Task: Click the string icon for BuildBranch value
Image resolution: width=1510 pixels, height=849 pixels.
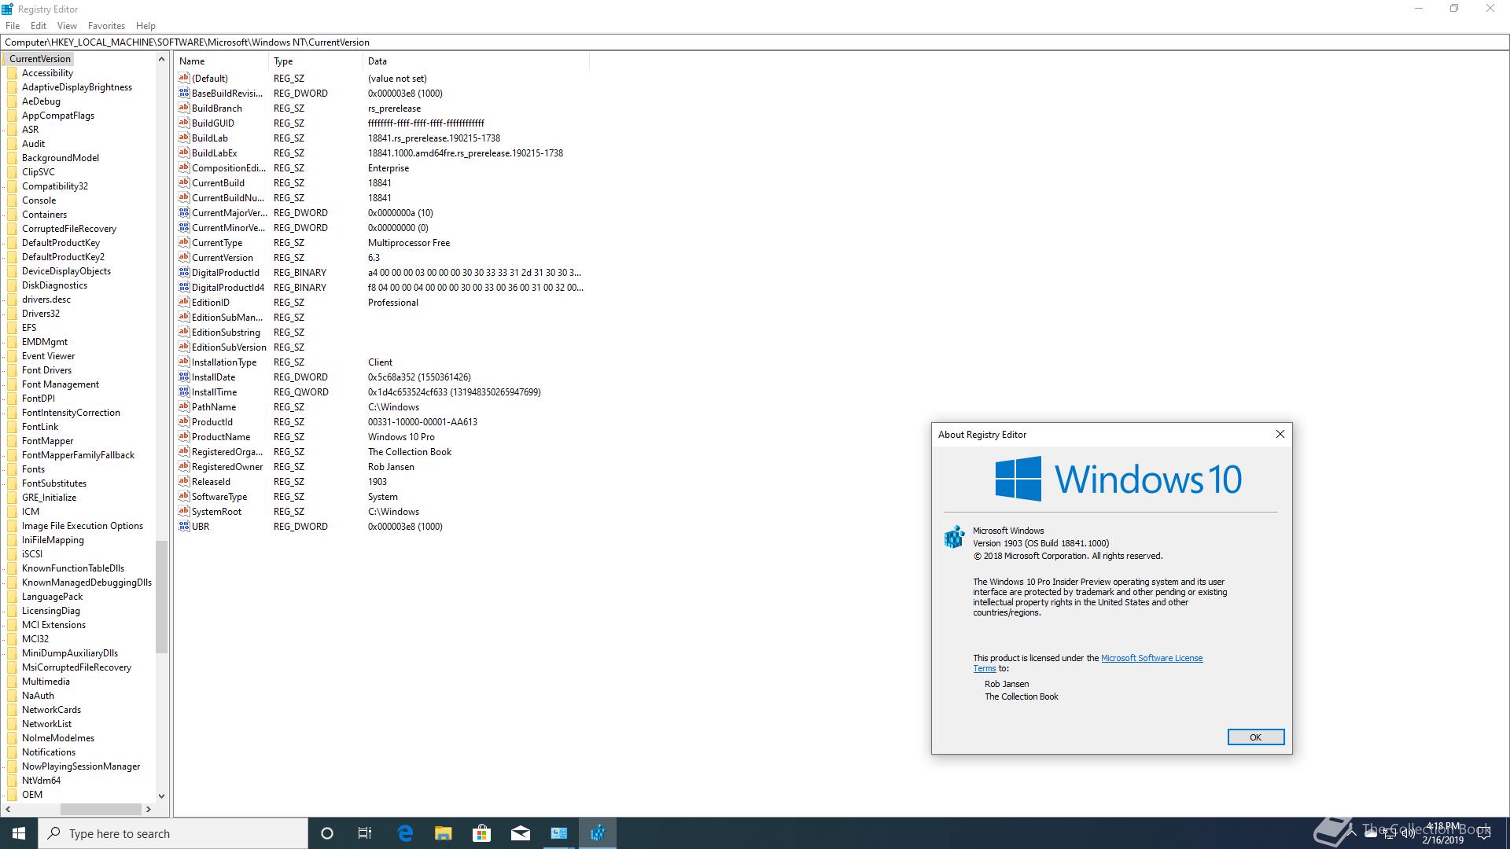Action: click(184, 108)
